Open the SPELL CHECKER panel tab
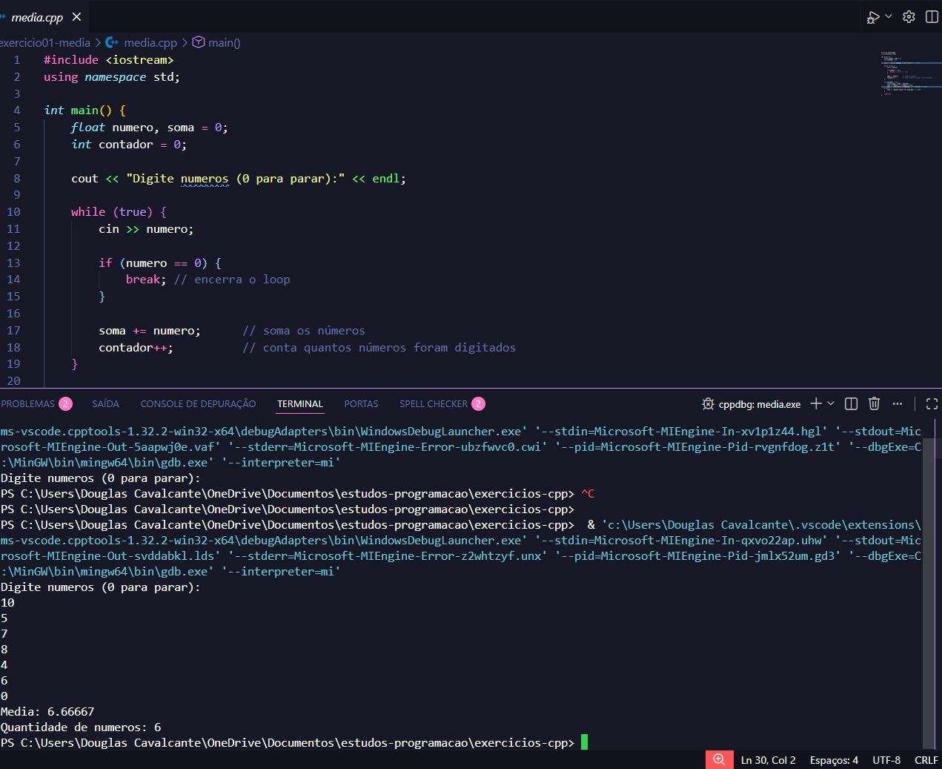Screen dimensions: 942x769 (442, 404)
